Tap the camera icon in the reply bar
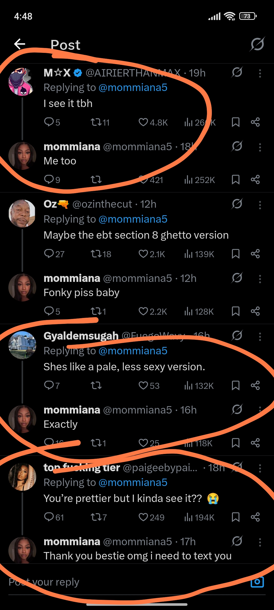Image resolution: width=274 pixels, height=610 pixels. click(x=257, y=582)
